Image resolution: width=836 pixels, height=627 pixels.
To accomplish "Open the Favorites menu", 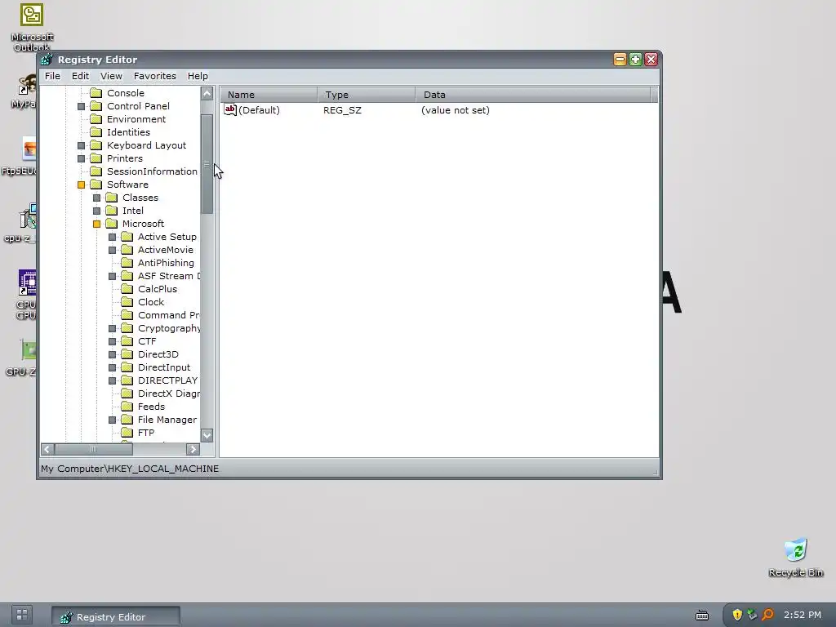I will [x=155, y=76].
